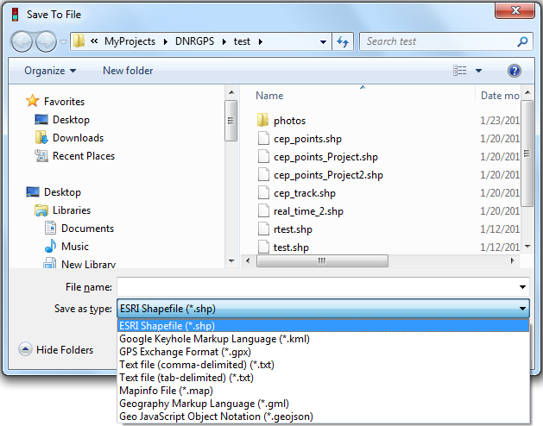This screenshot has height=426, width=543.
Task: Choose Mapinfo File (*.map)
Action: (324, 391)
